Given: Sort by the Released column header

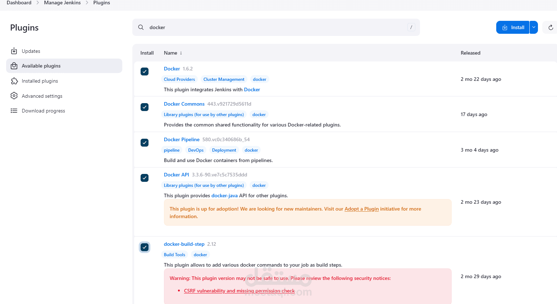Looking at the screenshot, I should tap(470, 53).
